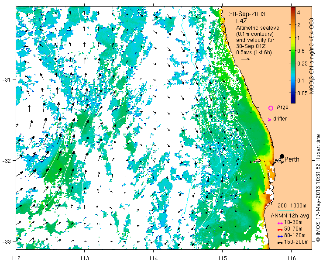
Task: Click the date text 30-Sep-2003
Action: (247, 14)
